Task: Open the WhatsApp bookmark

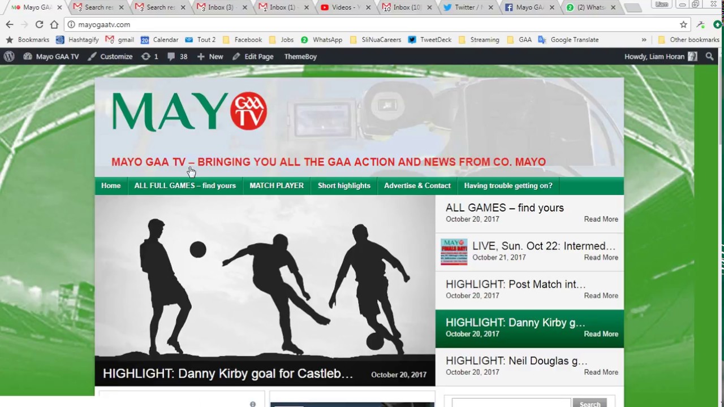Action: pyautogui.click(x=321, y=40)
